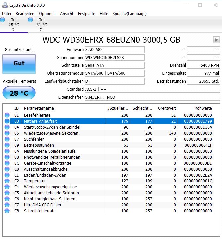The height and width of the screenshot is (239, 222).
Task: Click status orb for attribute 09 Betriebsstunden row
Action: 7,145
